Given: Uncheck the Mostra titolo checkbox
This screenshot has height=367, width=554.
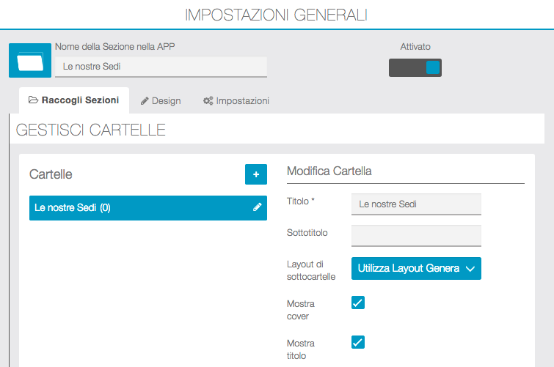Looking at the screenshot, I should pyautogui.click(x=358, y=342).
